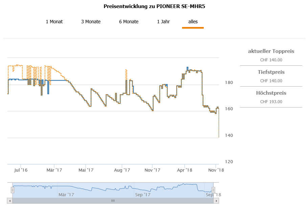308x208 pixels.
Task: Show the 6 Monate price history
Action: (x=129, y=22)
